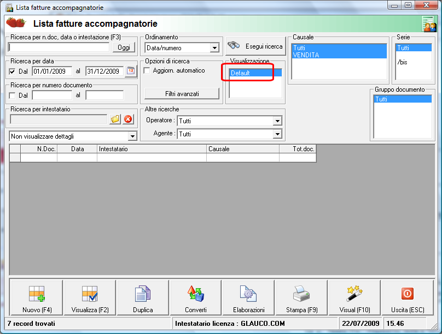Click the '7 record trovati' status text
Image resolution: width=442 pixels, height=334 pixels.
point(31,324)
